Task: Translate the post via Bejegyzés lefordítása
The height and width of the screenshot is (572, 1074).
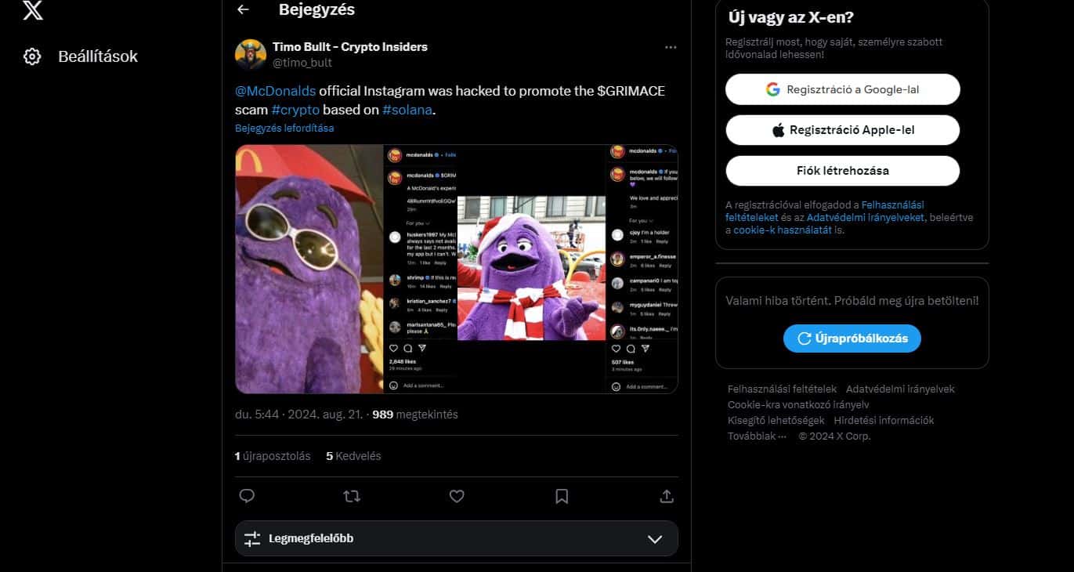Action: click(x=284, y=128)
